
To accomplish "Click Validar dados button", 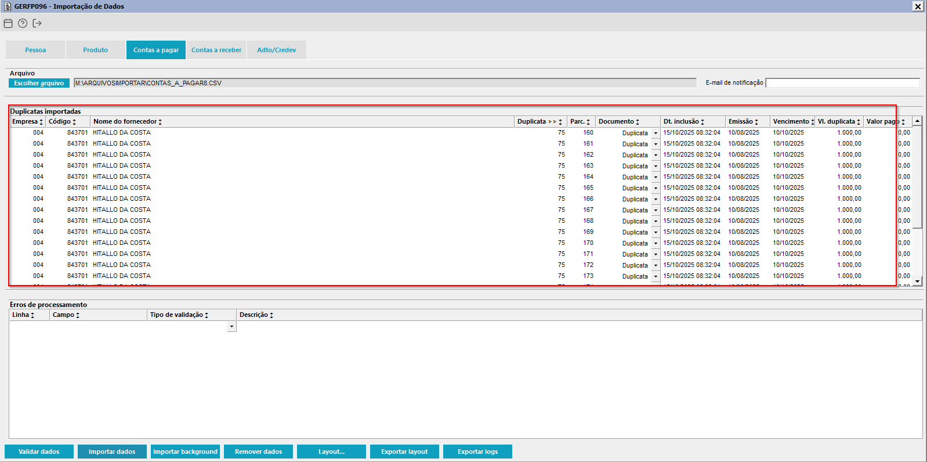I will pyautogui.click(x=39, y=452).
